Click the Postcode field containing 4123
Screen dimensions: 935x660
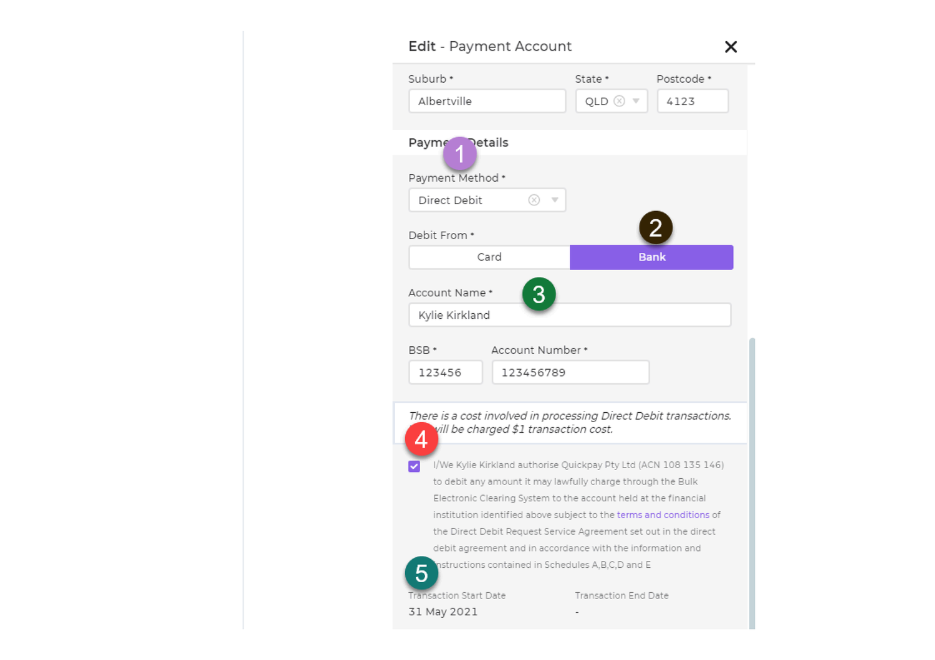click(x=693, y=100)
